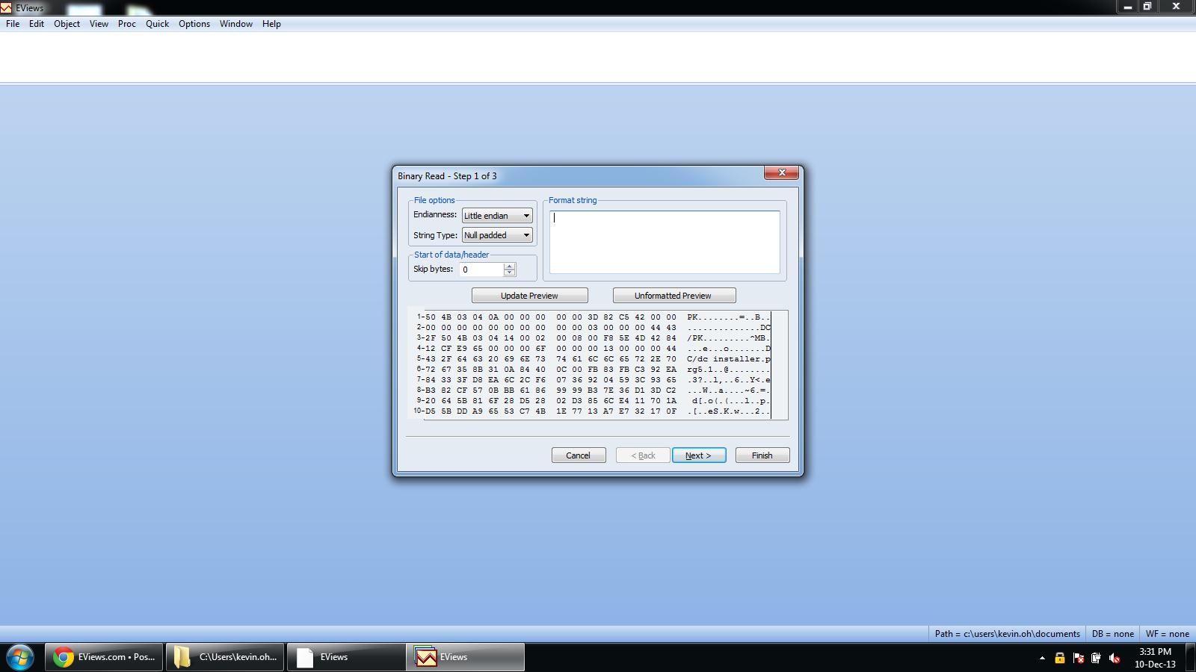
Task: Open the Edit menu
Action: [x=37, y=24]
